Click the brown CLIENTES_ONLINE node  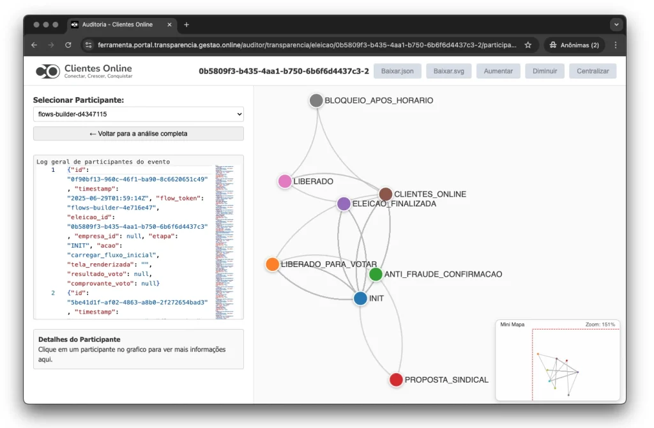[x=385, y=194]
